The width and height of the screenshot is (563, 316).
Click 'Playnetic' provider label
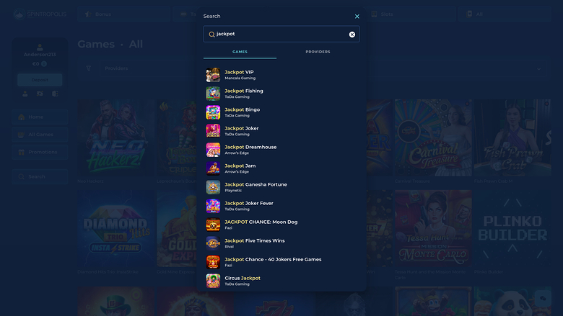(233, 190)
